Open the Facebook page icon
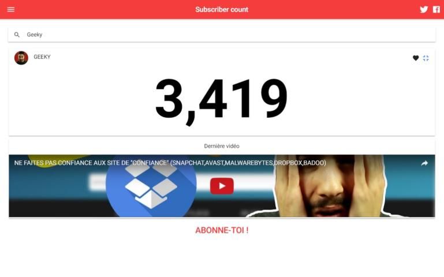444x277 pixels. 436,10
